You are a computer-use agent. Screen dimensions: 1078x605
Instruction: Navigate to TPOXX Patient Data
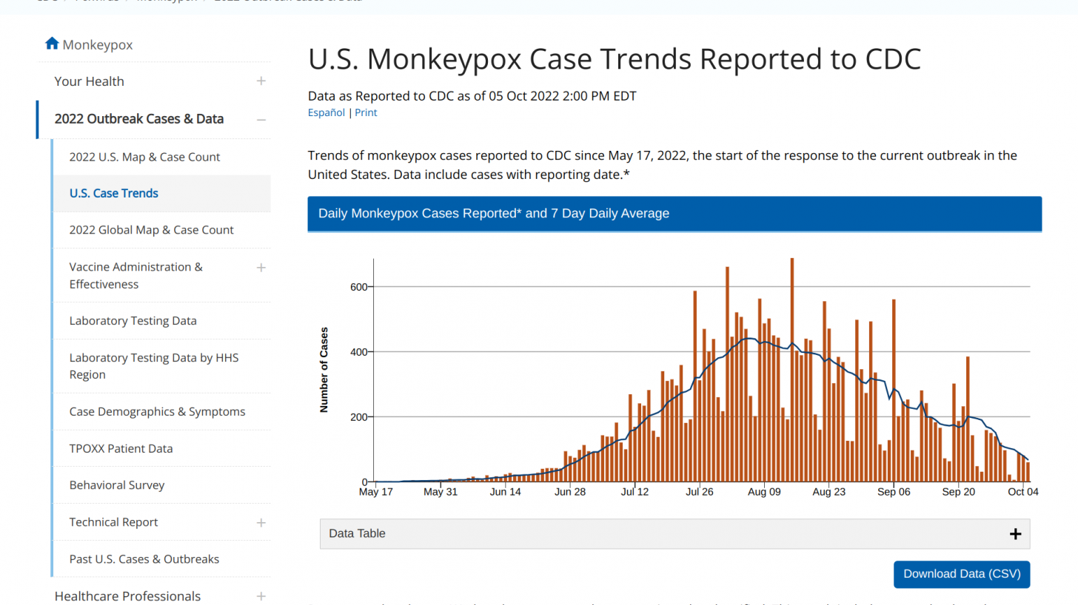(x=121, y=449)
